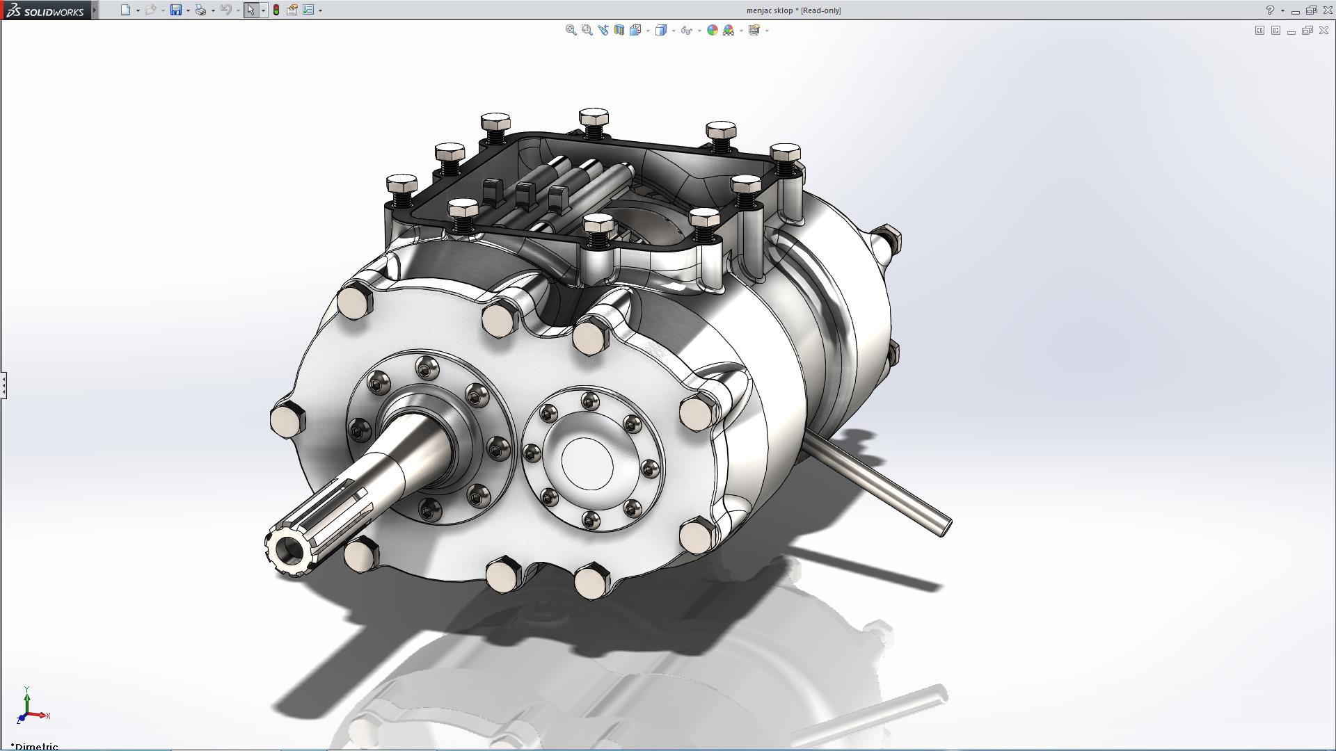Click the View Orientation cube icon
The image size is (1336, 751).
tap(635, 30)
